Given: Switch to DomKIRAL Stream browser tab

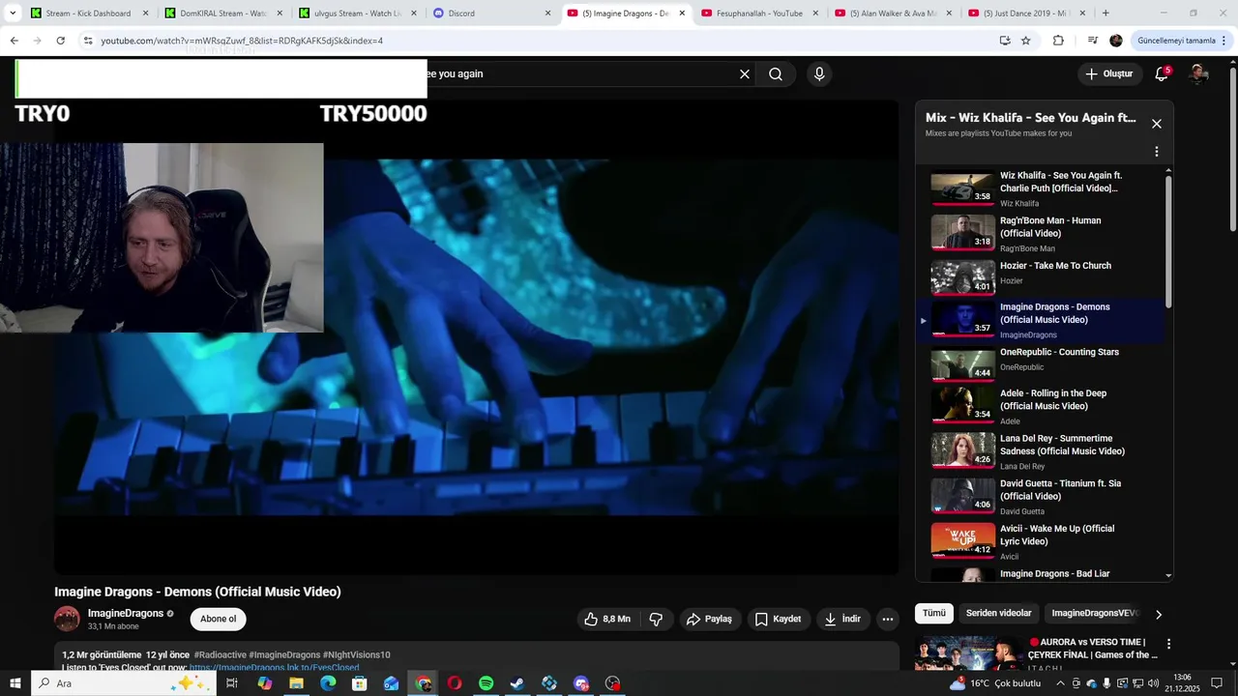Looking at the screenshot, I should (222, 14).
